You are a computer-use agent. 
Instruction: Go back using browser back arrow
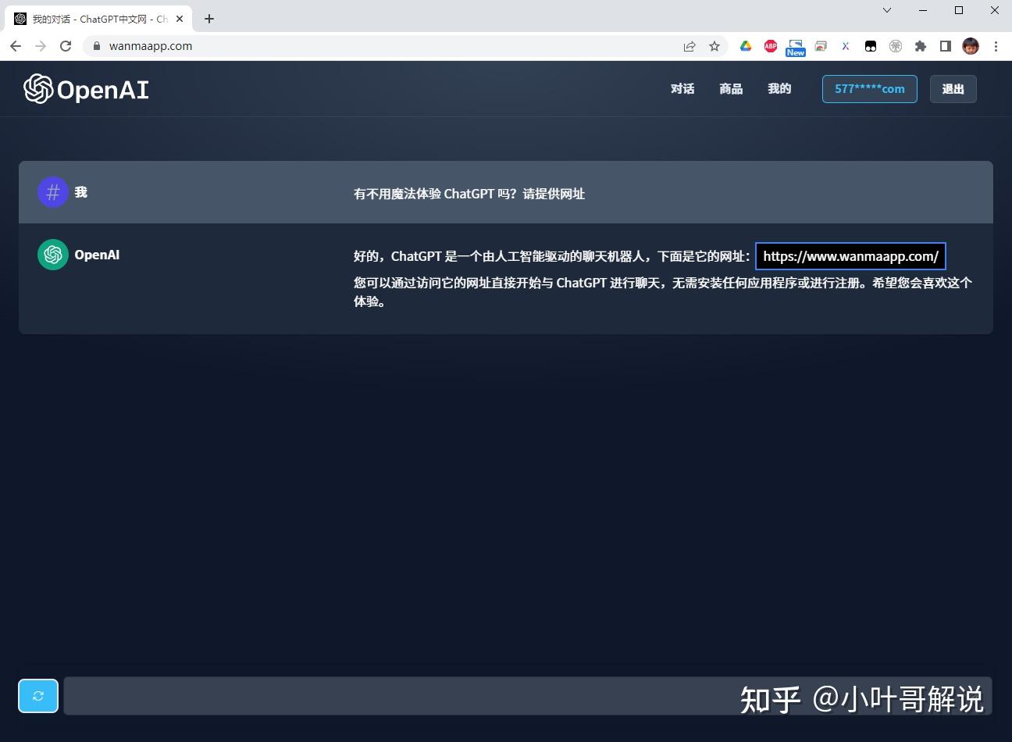16,46
